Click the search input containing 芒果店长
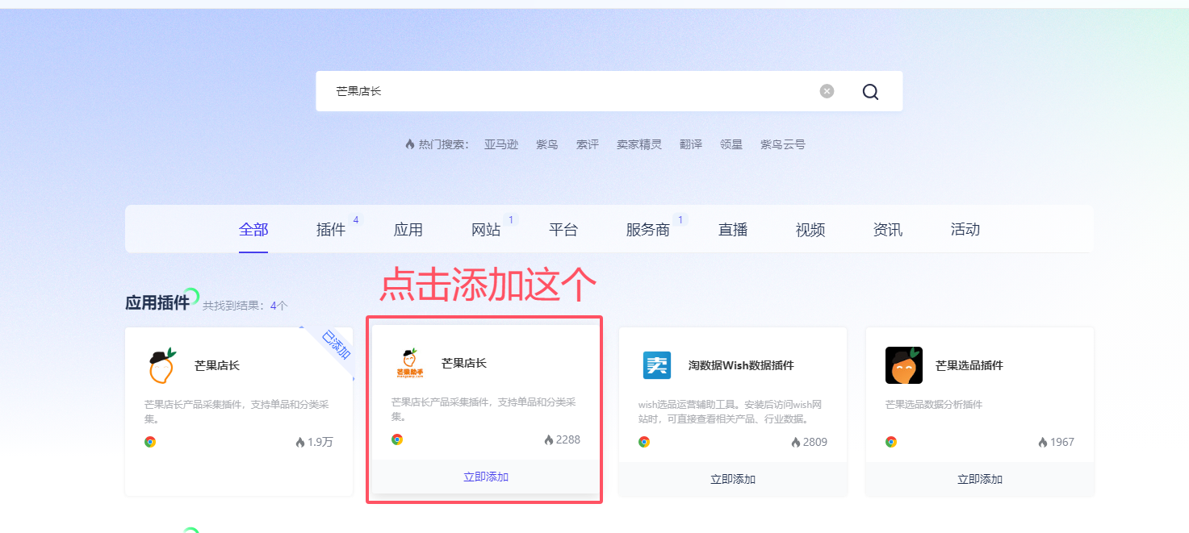This screenshot has width=1189, height=533. pyautogui.click(x=565, y=91)
